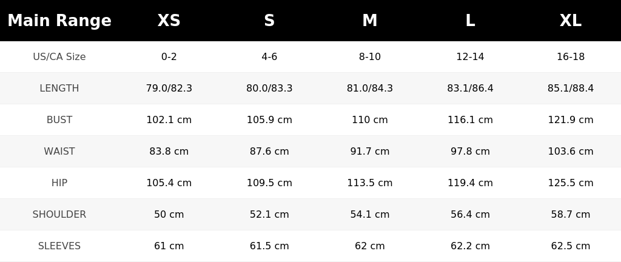Click the XL size column header

click(x=570, y=21)
